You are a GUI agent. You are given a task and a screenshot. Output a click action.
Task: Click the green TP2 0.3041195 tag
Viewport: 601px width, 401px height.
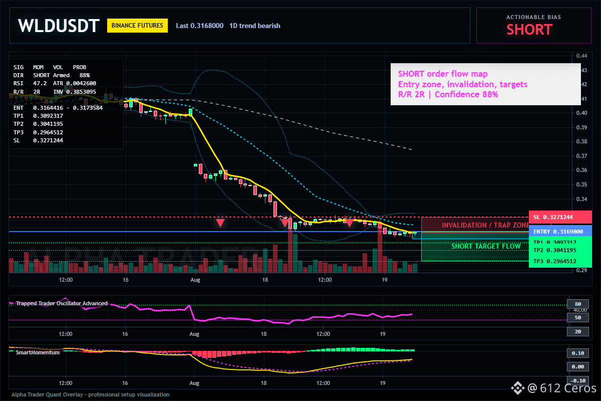(560, 250)
